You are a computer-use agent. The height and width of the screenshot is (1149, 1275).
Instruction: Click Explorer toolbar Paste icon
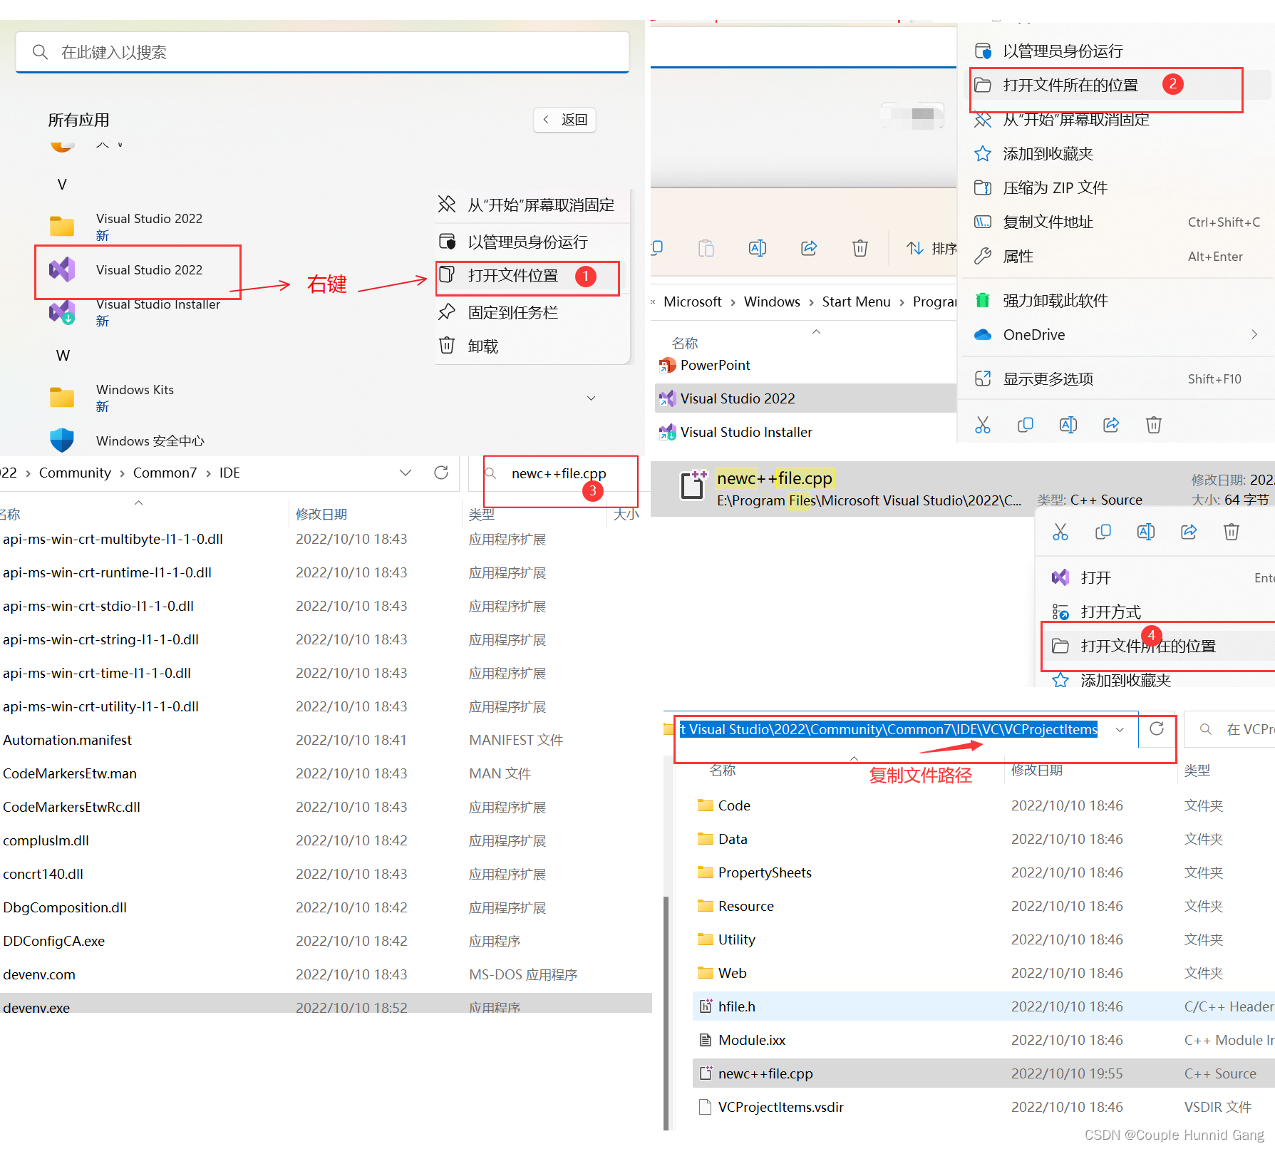[x=706, y=248]
